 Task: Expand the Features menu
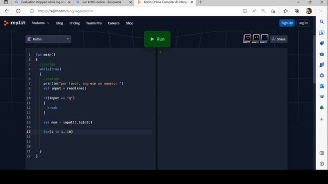[40, 23]
